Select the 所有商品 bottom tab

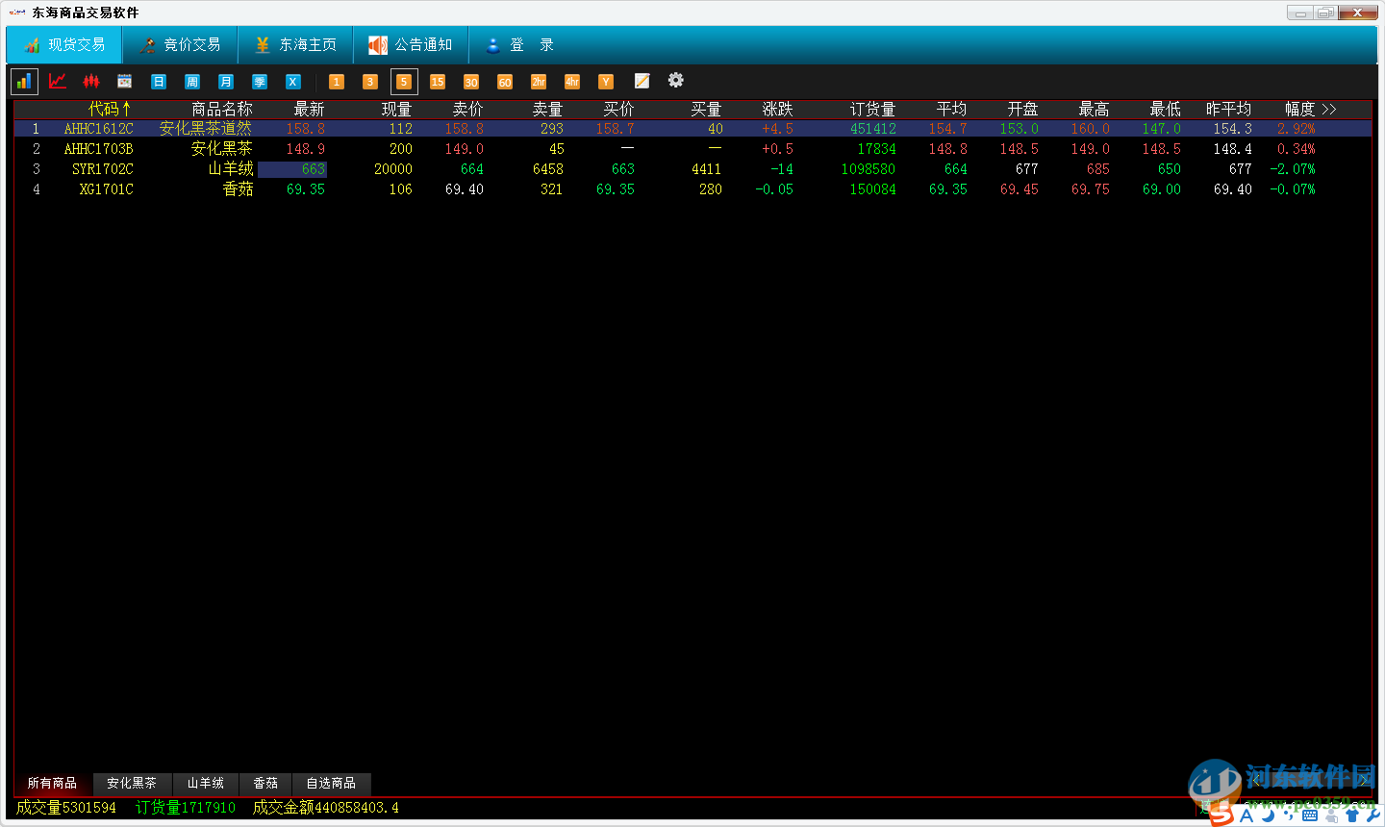pyautogui.click(x=52, y=784)
